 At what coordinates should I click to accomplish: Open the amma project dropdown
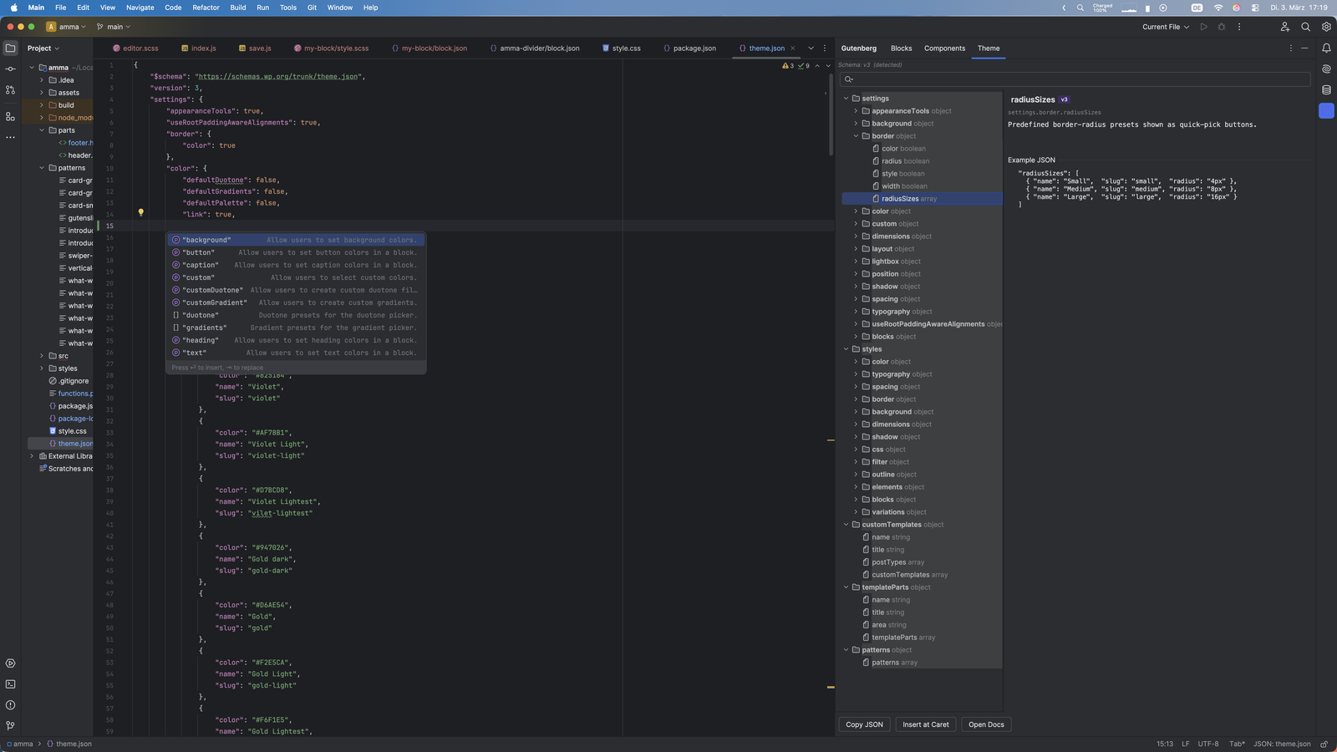66,27
